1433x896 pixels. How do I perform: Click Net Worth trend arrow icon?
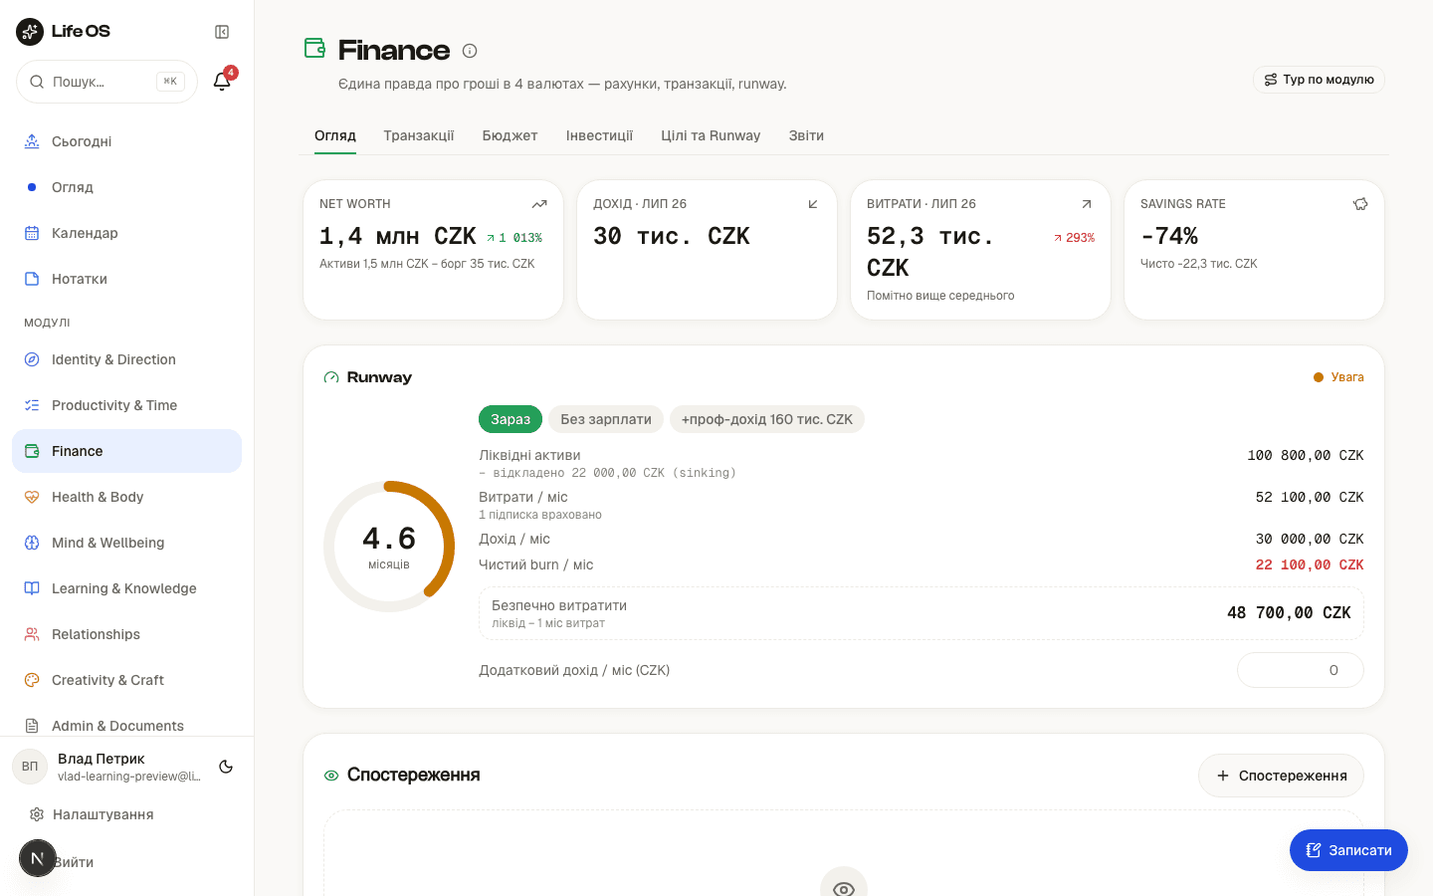[539, 204]
